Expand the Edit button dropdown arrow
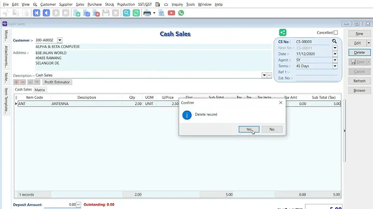This screenshot has width=373, height=209. click(x=368, y=43)
